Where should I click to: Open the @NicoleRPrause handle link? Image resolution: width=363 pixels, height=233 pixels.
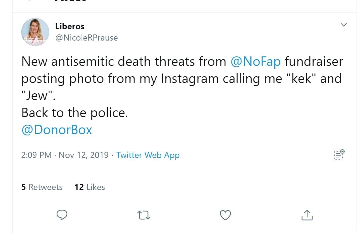(86, 38)
